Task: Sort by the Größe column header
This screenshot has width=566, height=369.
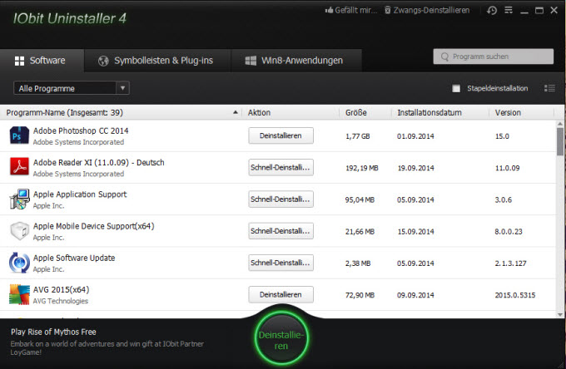Action: click(x=365, y=113)
